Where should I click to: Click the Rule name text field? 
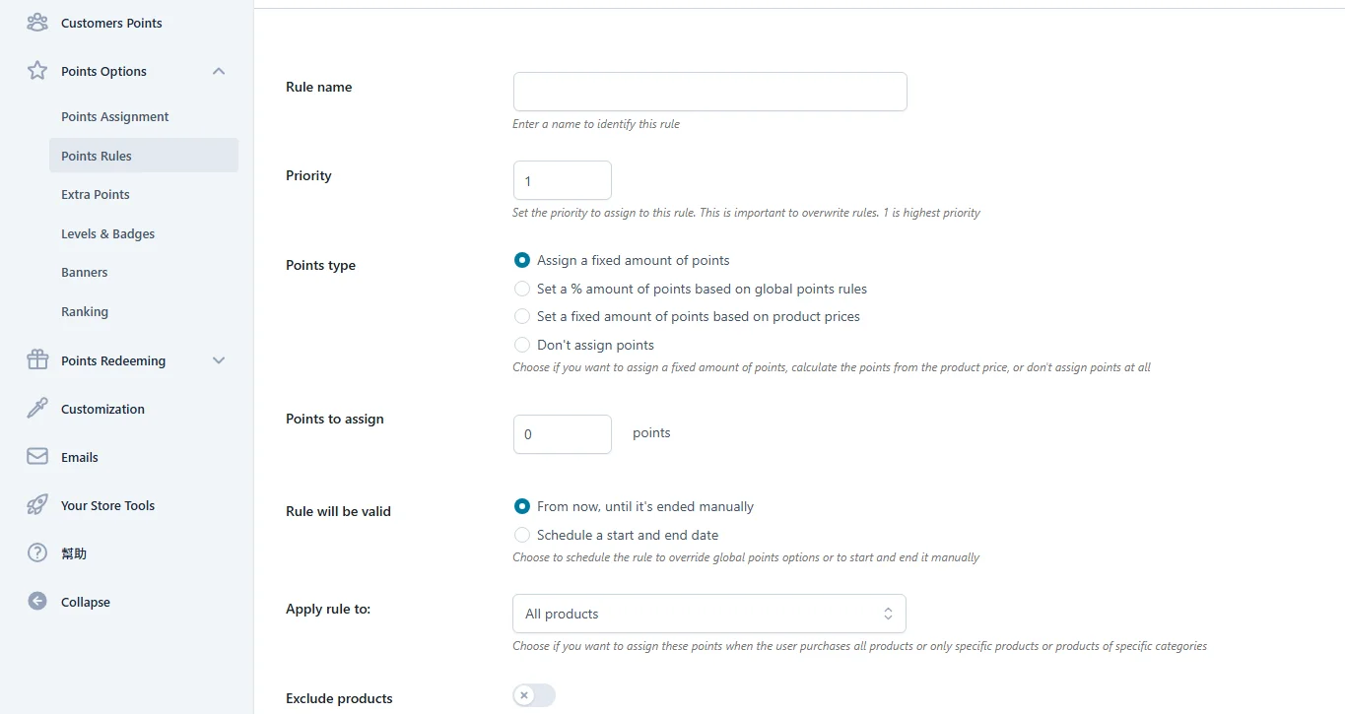709,92
